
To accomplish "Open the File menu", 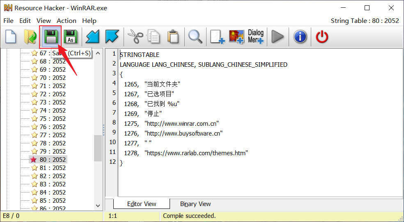I will (x=9, y=21).
